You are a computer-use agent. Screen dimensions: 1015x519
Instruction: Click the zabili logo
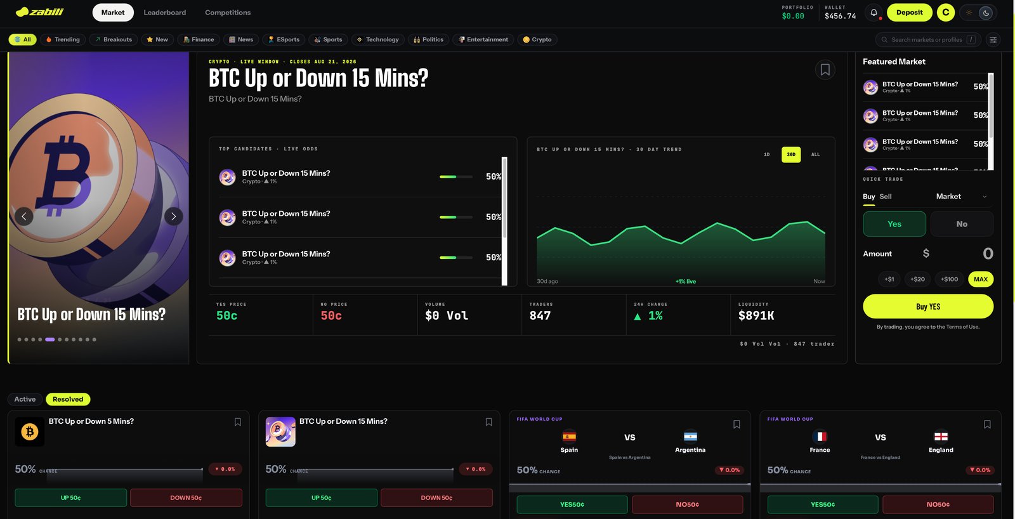39,12
